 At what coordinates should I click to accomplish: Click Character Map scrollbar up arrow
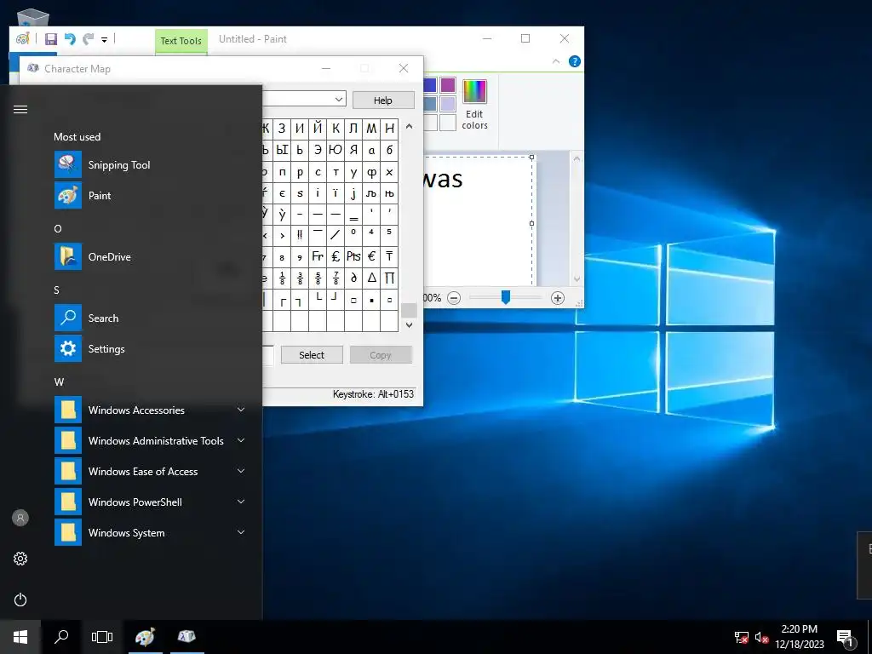(x=409, y=126)
